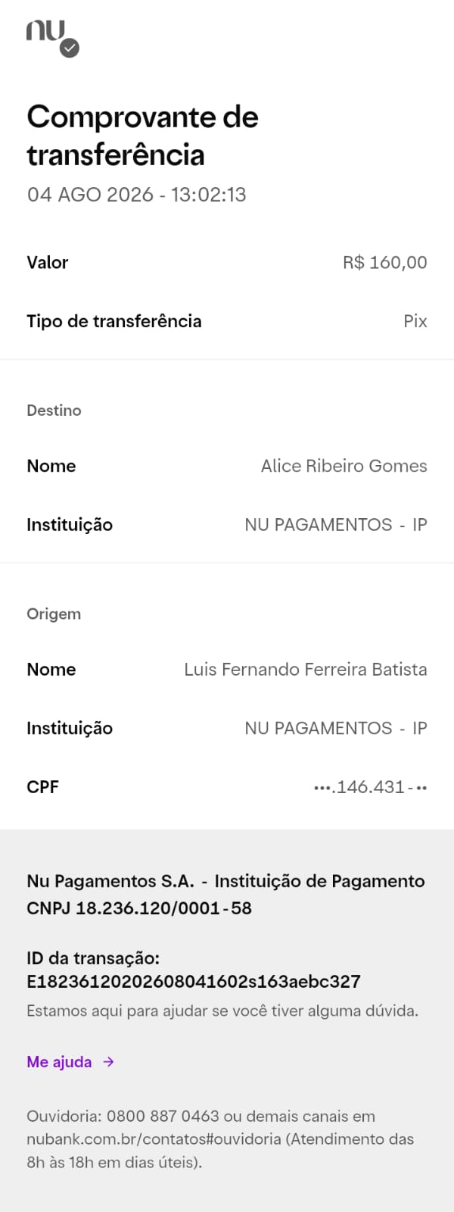Click the checkmark badge beside the logo

(x=70, y=48)
